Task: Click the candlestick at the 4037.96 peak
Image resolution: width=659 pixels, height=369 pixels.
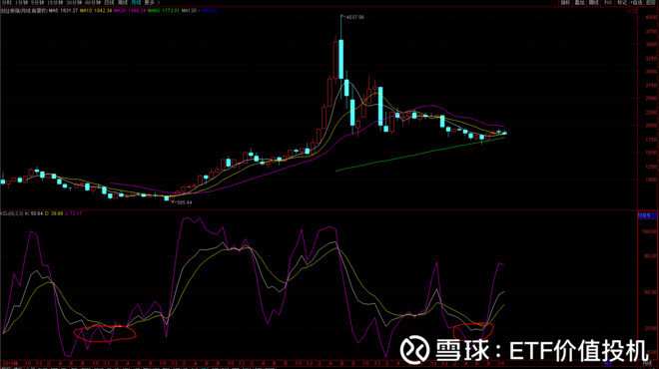Action: coord(340,59)
